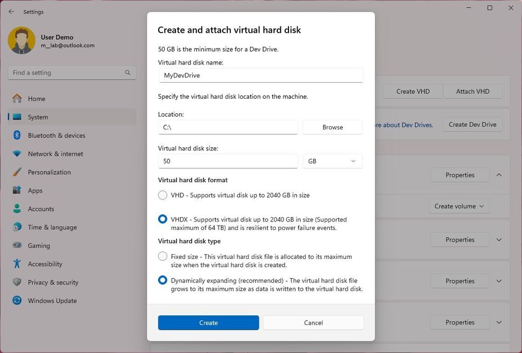
Task: Click the back arrow navigation icon
Action: pyautogui.click(x=11, y=11)
